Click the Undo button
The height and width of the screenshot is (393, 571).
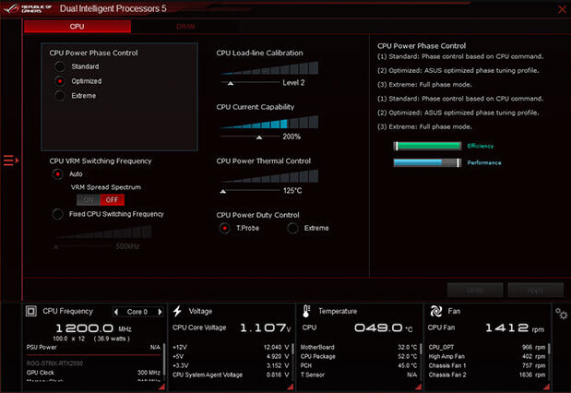(474, 290)
